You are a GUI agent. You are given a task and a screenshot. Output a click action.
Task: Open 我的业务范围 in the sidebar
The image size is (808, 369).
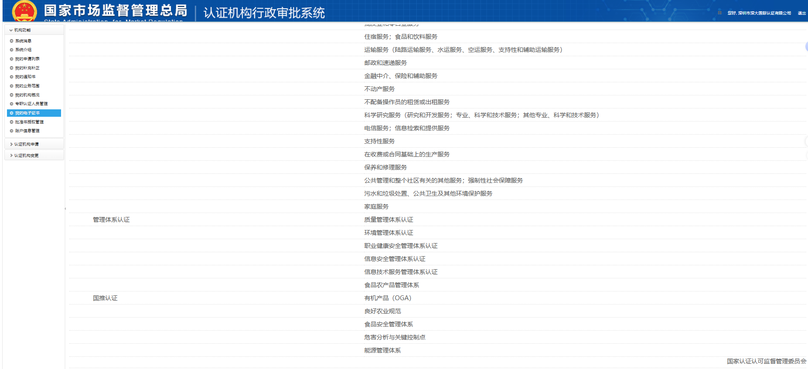(x=27, y=86)
